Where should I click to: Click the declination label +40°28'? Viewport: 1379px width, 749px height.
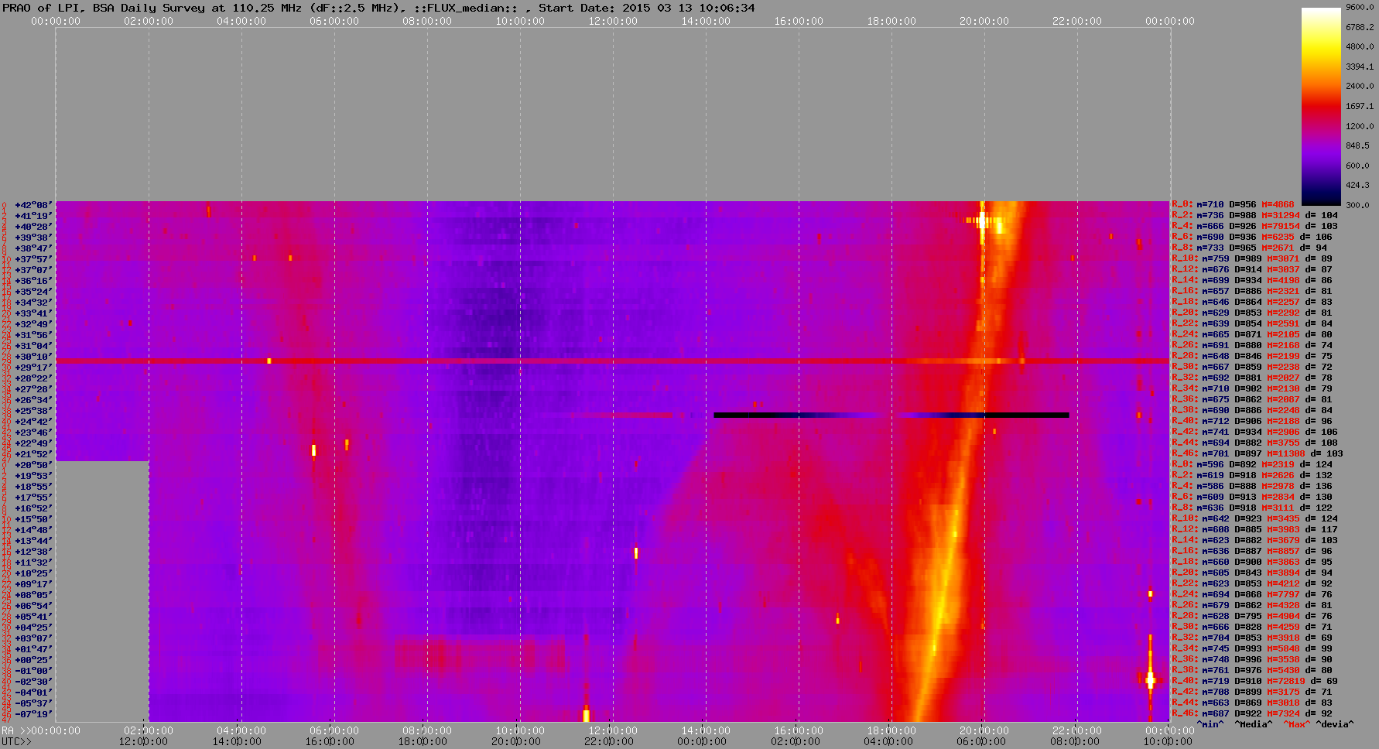[x=33, y=227]
